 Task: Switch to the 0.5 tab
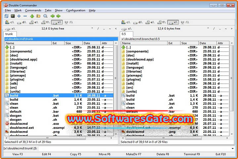tap(126, 34)
